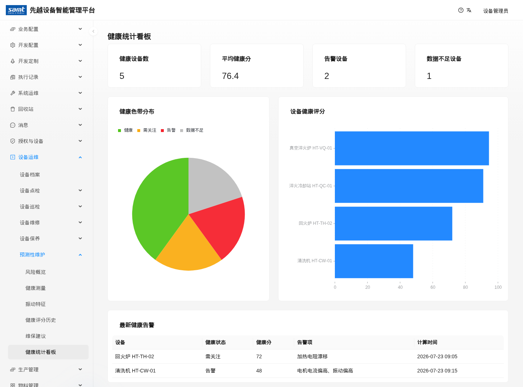This screenshot has height=387, width=523.
Task: Toggle the red 告警 legend swatch
Action: 162,131
